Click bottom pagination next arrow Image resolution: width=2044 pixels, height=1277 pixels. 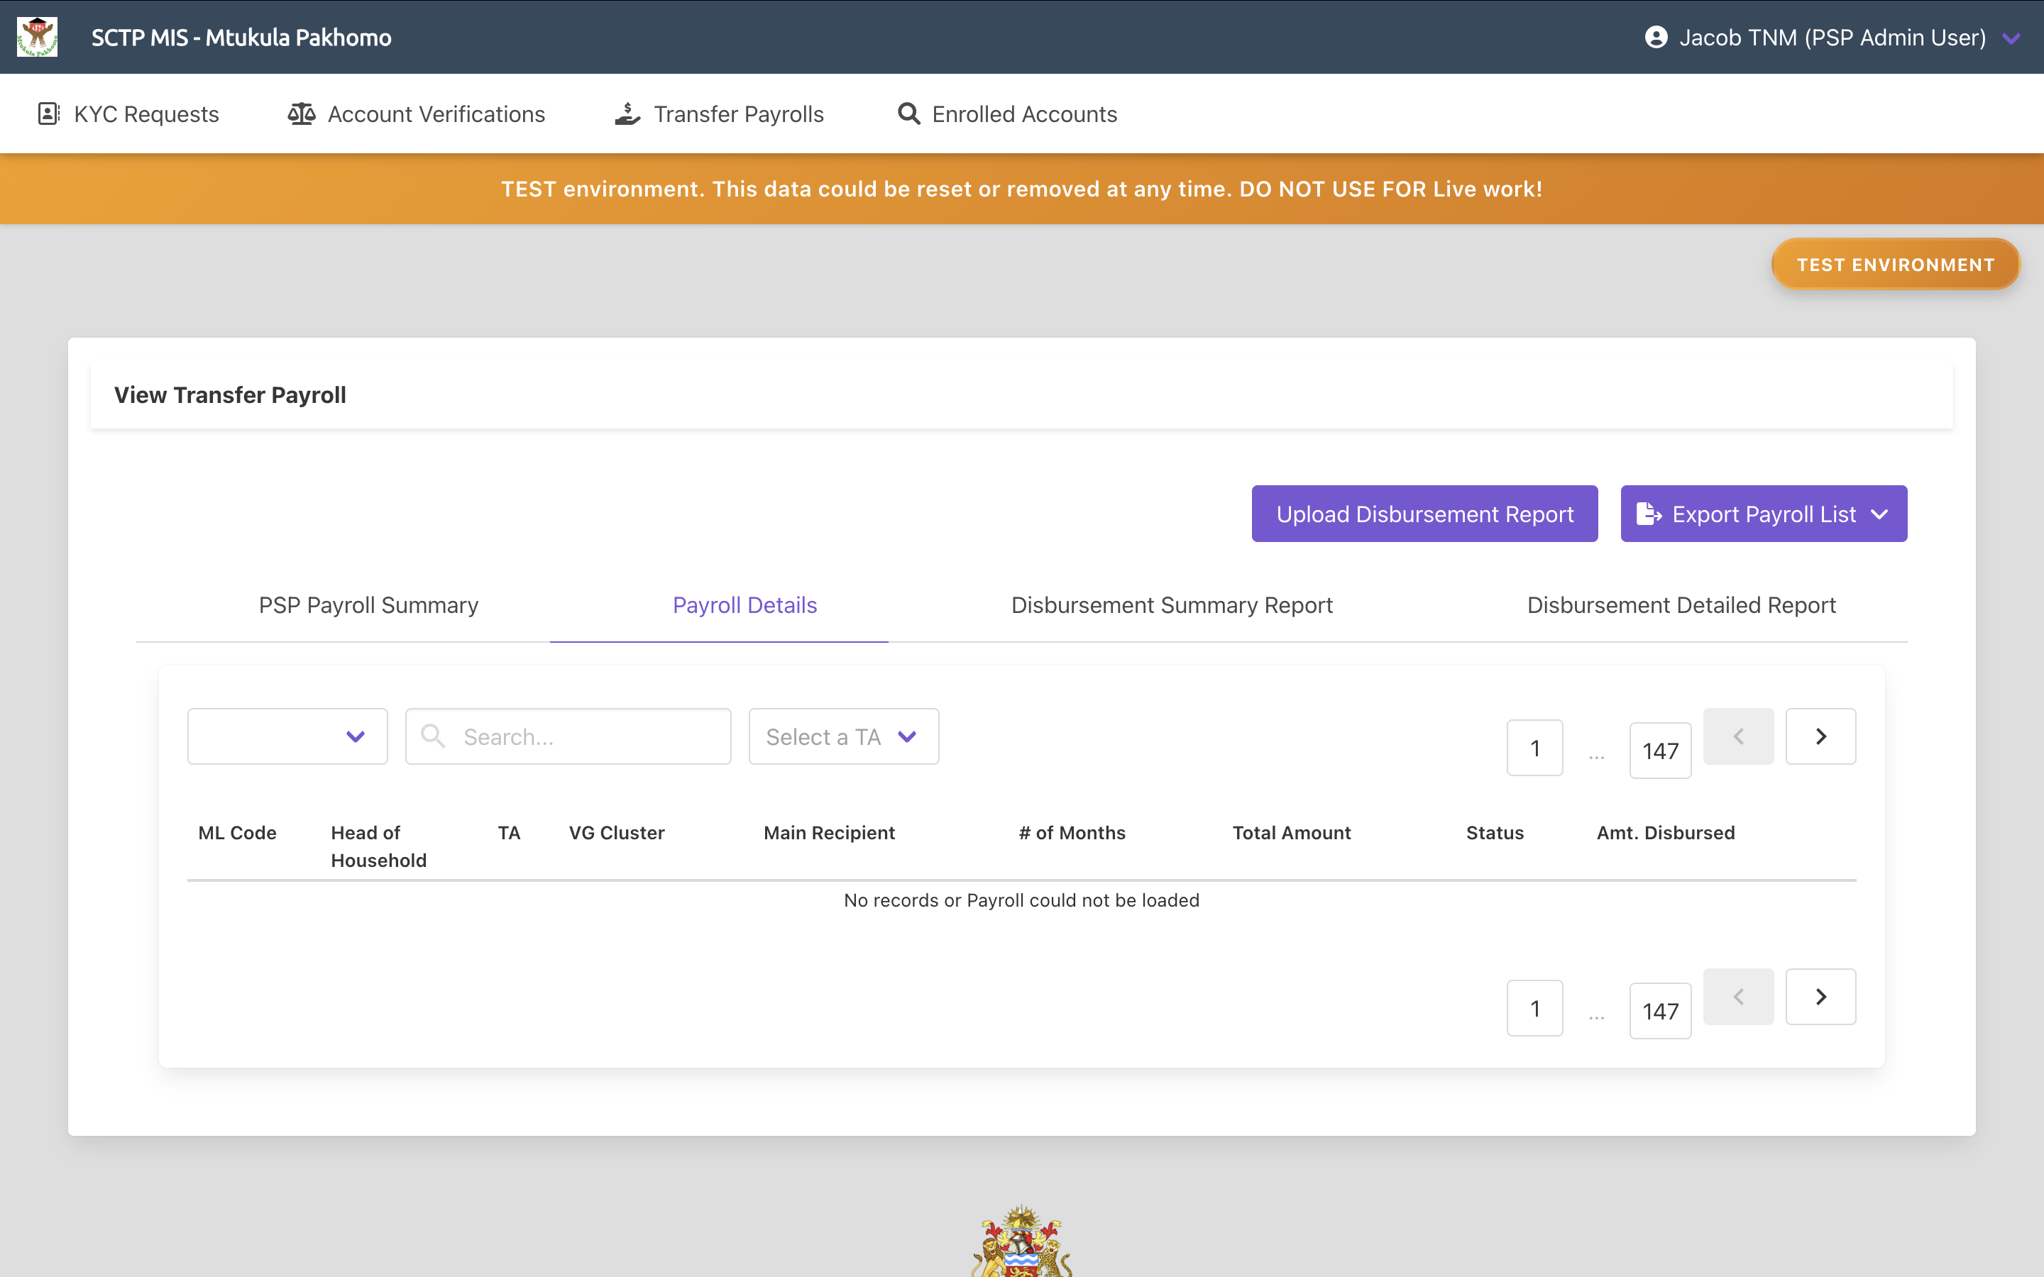(x=1820, y=997)
